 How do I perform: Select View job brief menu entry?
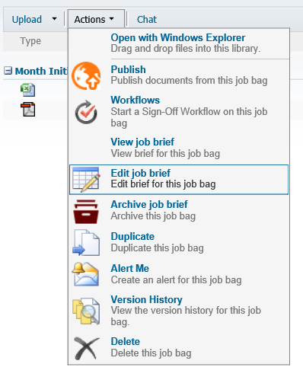[179, 148]
